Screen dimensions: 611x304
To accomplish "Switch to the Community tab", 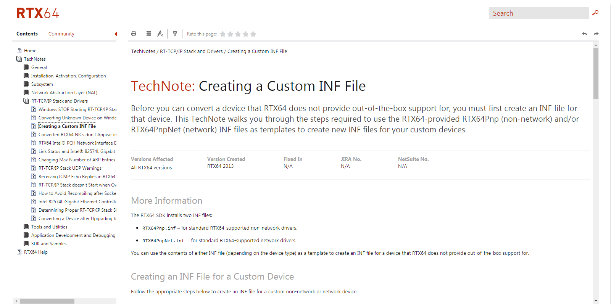I will click(x=61, y=34).
